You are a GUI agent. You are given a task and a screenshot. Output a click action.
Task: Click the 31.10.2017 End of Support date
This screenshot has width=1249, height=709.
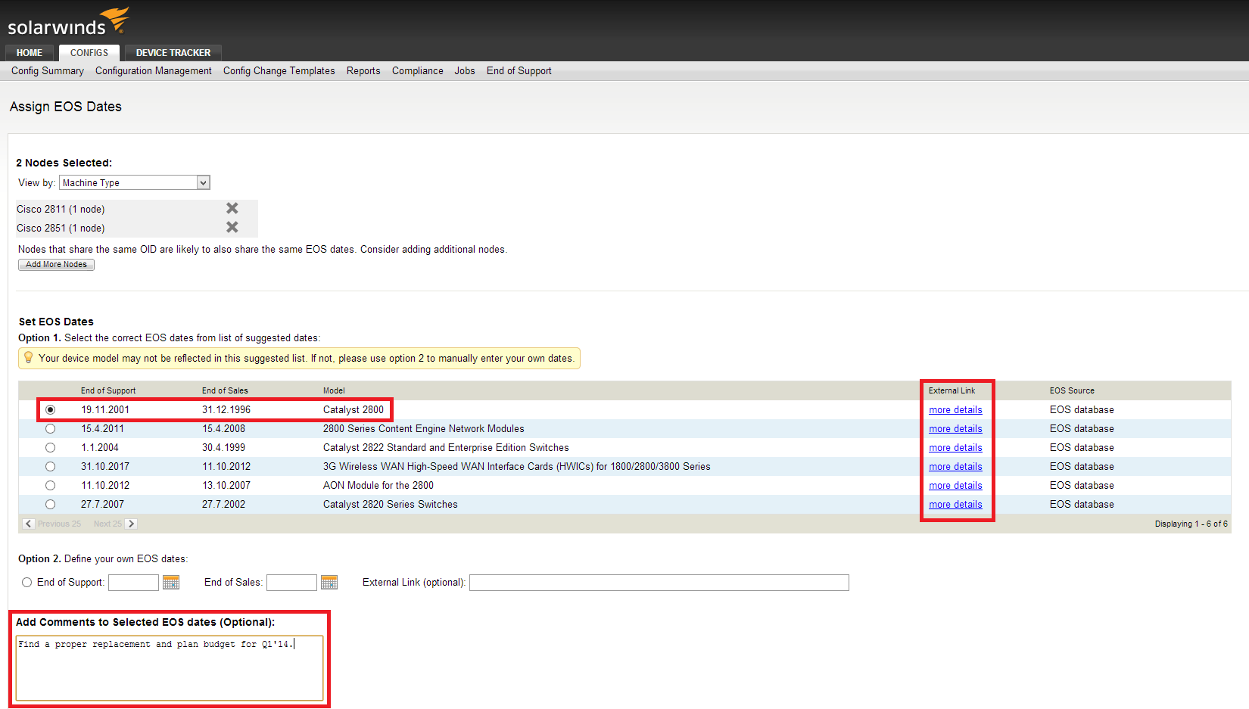coord(105,467)
